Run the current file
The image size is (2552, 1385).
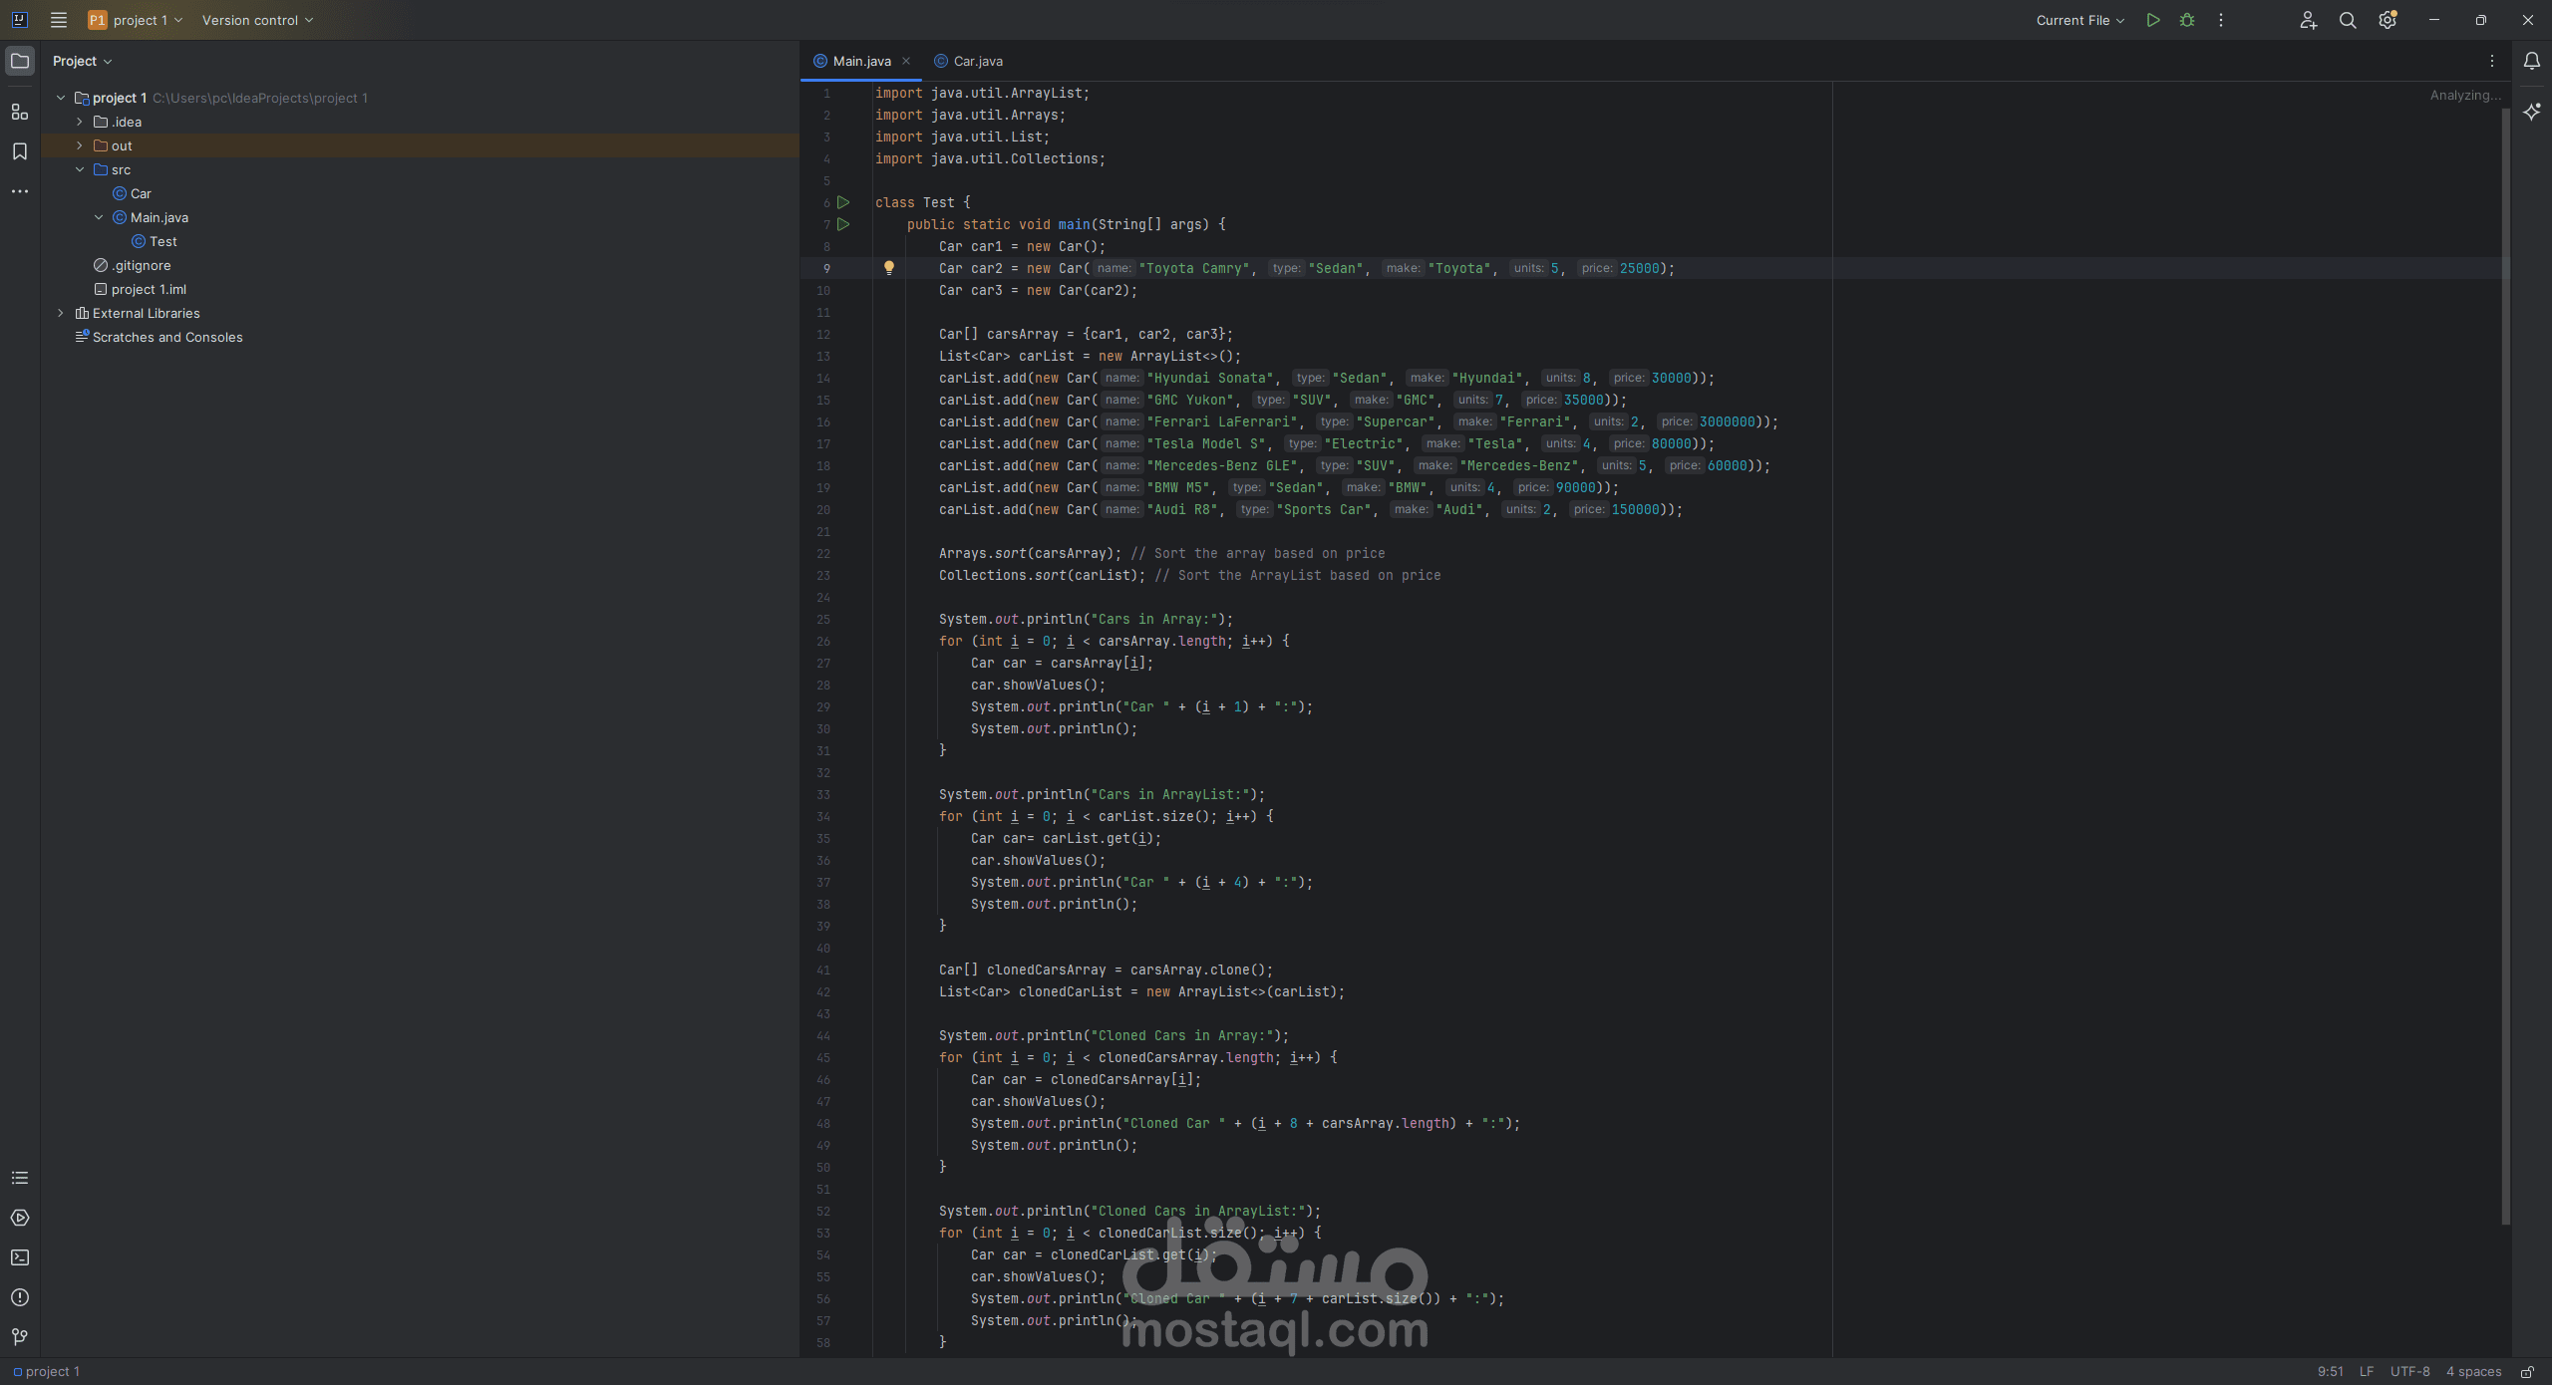click(2153, 20)
